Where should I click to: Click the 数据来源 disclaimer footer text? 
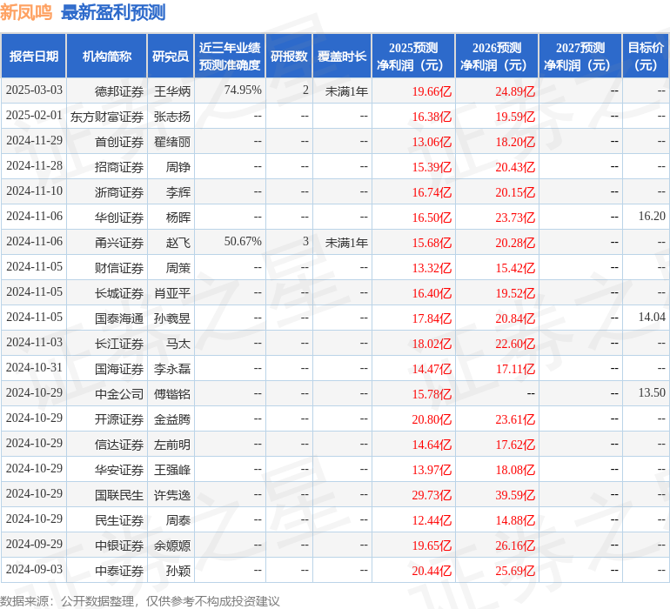tap(140, 601)
